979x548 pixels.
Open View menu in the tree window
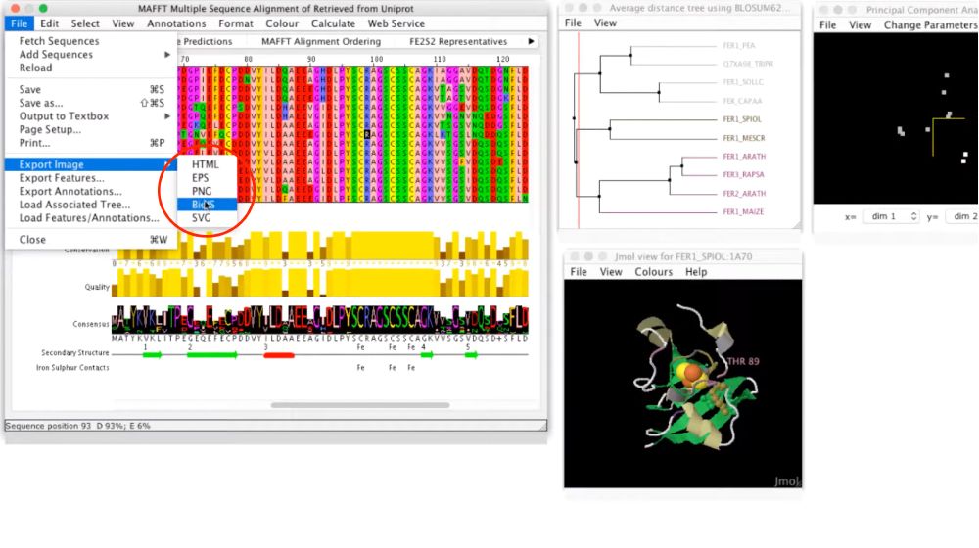(x=605, y=23)
